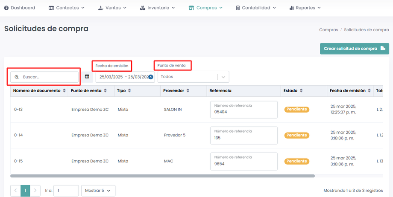
Task: Clear the date range filter
Action: point(151,77)
